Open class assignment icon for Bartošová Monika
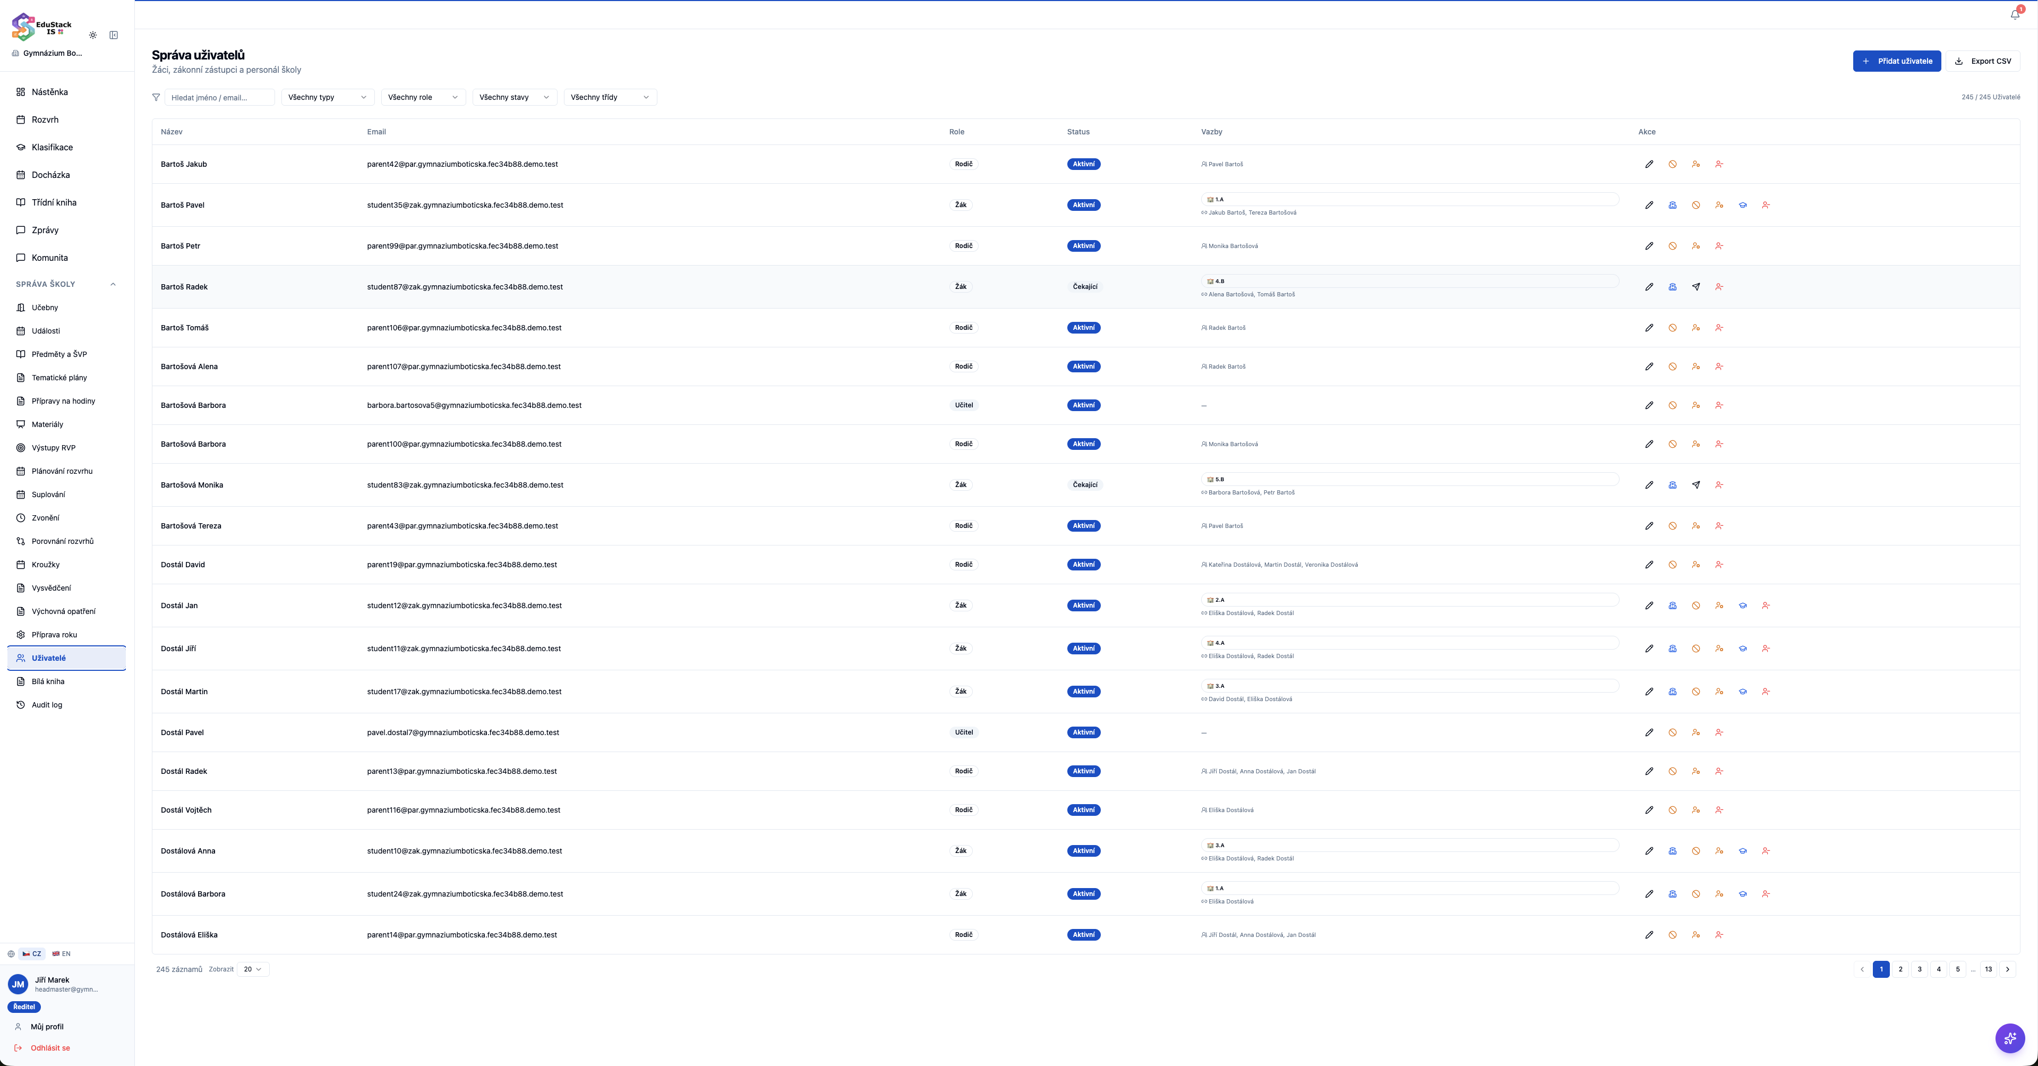2038x1066 pixels. coord(1673,485)
